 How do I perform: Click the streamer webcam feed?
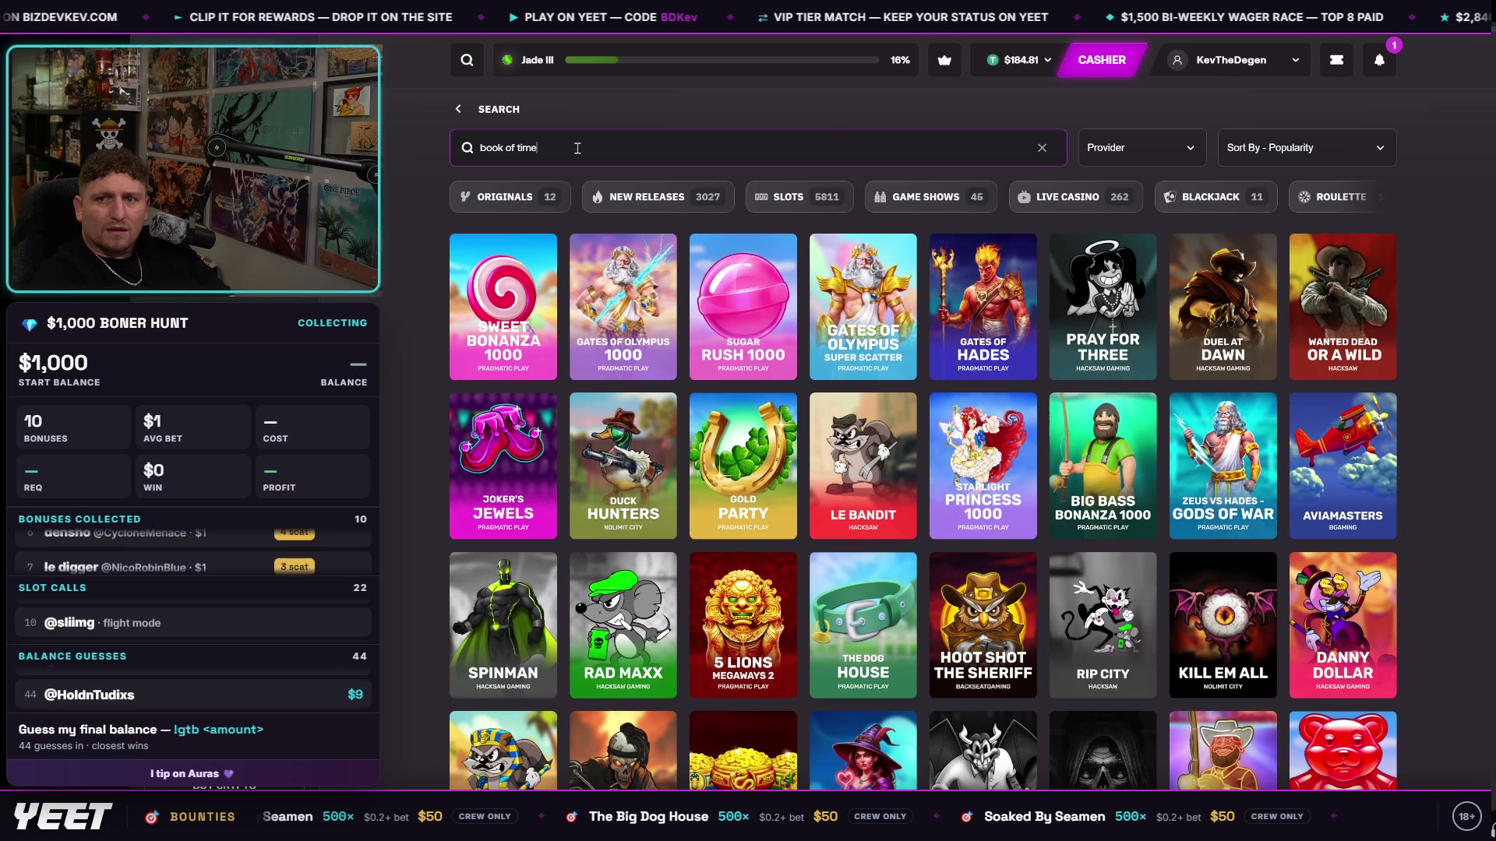[x=193, y=169]
